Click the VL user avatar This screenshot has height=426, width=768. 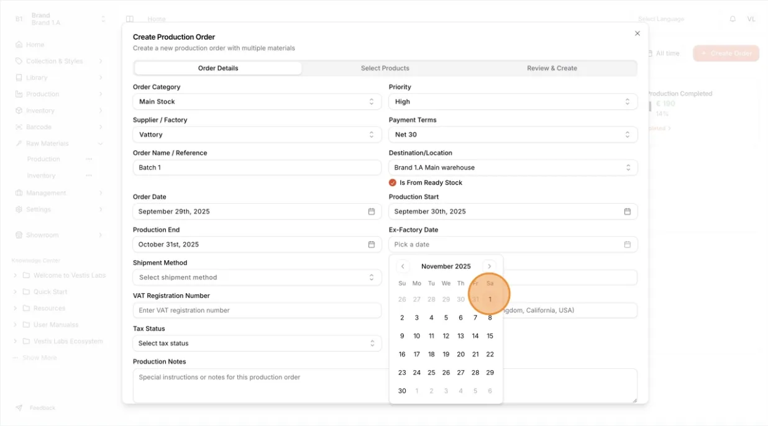[x=751, y=19]
